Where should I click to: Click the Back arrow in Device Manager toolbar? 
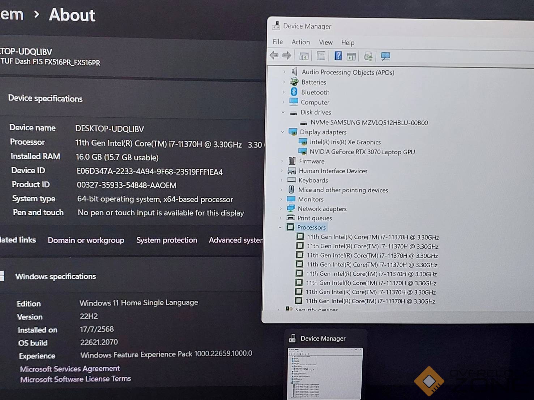pos(274,55)
